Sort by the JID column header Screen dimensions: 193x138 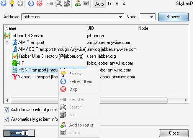click(x=112, y=28)
